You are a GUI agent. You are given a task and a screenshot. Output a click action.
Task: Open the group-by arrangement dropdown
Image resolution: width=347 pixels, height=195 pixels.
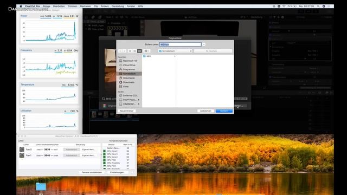pos(146,51)
